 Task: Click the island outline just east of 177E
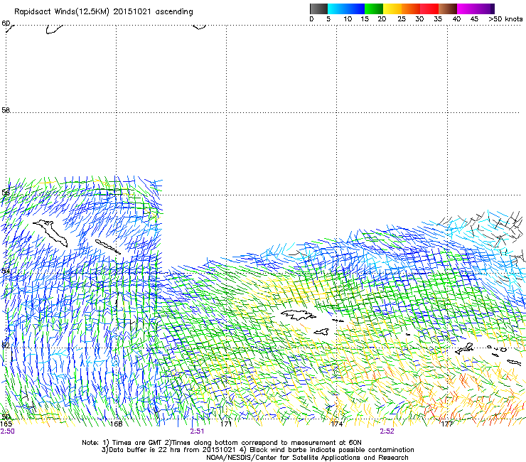tap(464, 348)
